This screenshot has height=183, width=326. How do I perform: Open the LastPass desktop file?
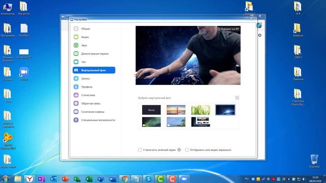tap(24, 30)
